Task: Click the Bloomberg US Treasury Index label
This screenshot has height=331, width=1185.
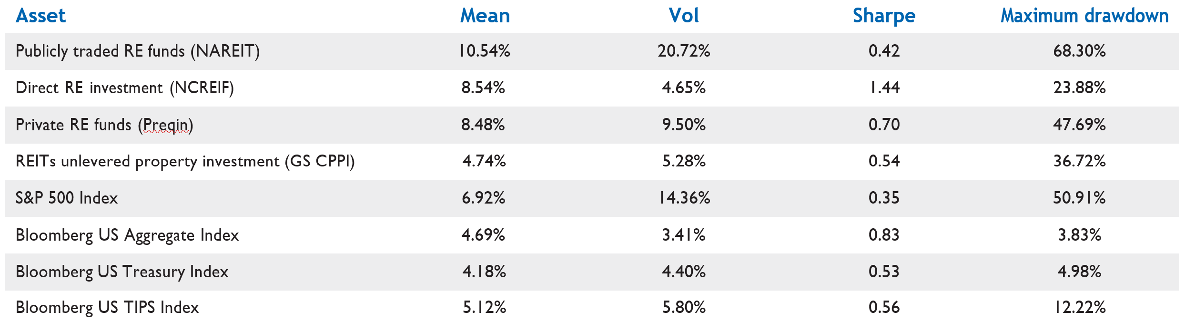Action: click(122, 272)
